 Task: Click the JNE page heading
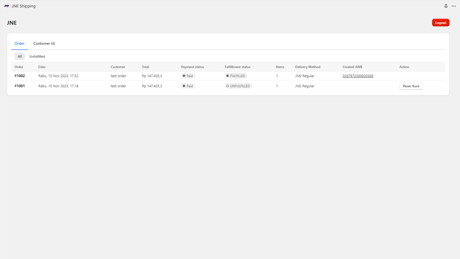[x=12, y=23]
